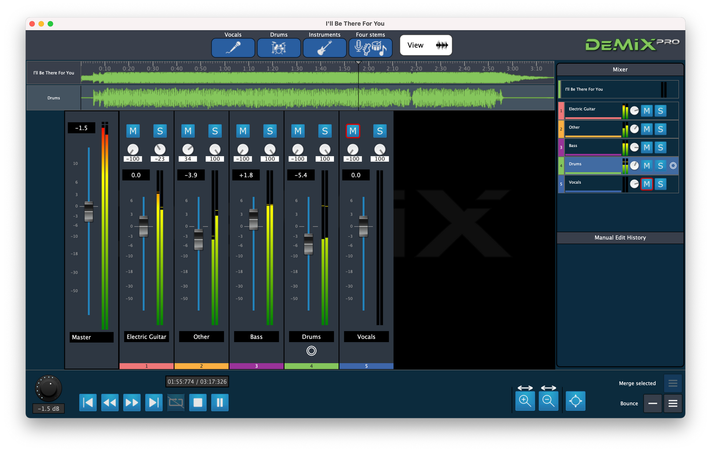The image size is (711, 452).
Task: Enable loop playback
Action: (176, 402)
